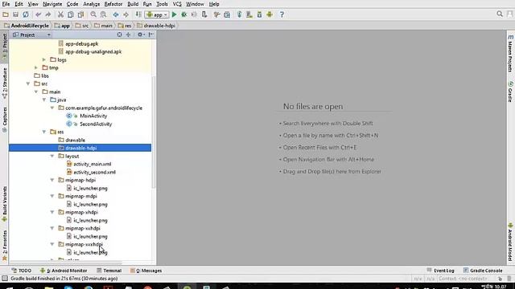Viewport: 515px width, 289px height.
Task: Open the Gradle Console button
Action: 483,271
